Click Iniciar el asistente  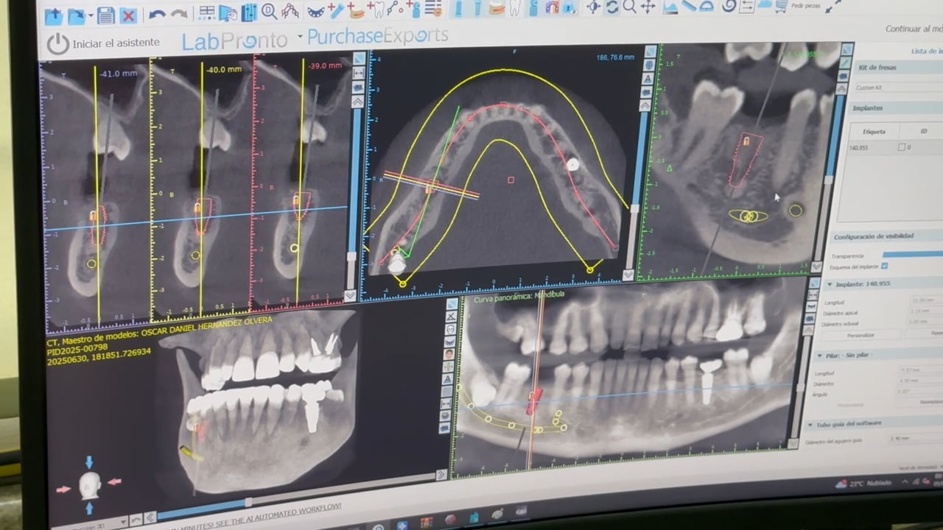coord(116,43)
